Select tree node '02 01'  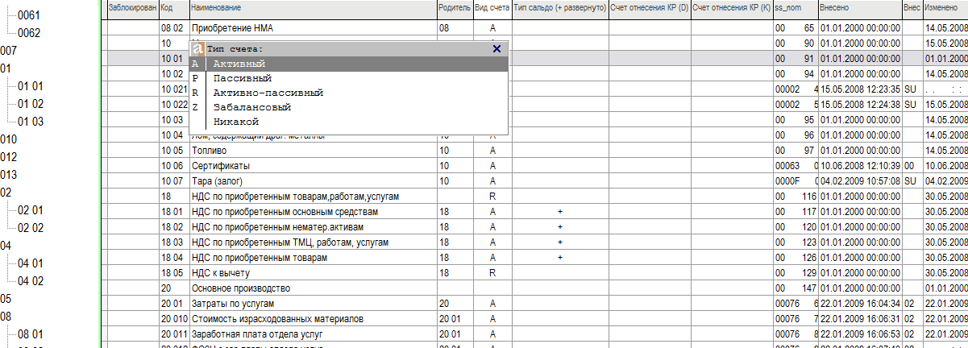pos(31,210)
